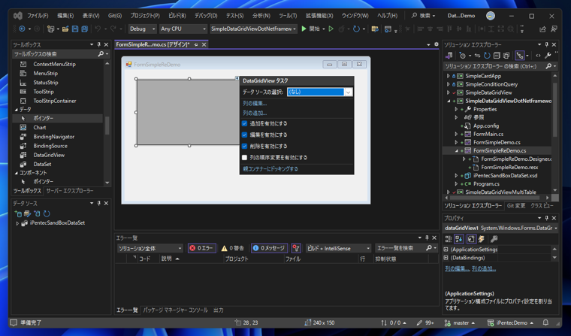Viewport: 571px width, 336px height.
Task: Click the Save file toolbar icon
Action: (x=75, y=29)
